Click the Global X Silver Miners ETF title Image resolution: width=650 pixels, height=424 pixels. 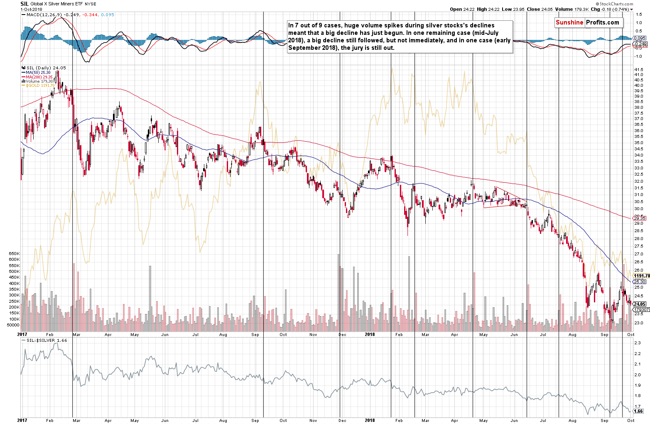tap(56, 4)
